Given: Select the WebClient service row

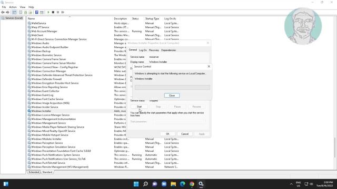Looking at the screenshot, I should 37,35.
